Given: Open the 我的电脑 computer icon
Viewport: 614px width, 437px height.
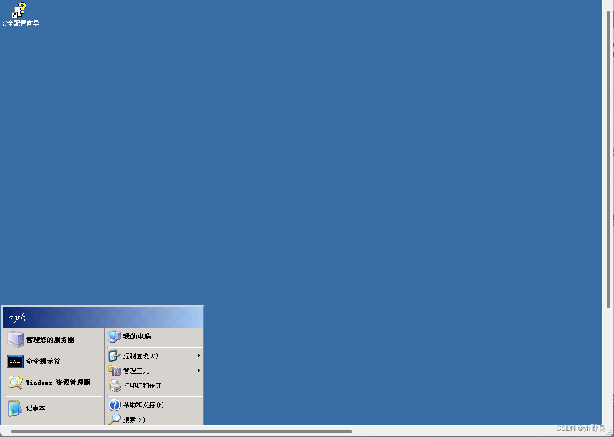Looking at the screenshot, I should (x=115, y=337).
